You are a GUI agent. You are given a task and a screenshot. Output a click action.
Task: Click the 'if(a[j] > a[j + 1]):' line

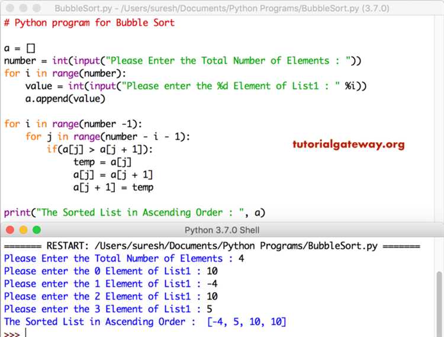coord(99,149)
